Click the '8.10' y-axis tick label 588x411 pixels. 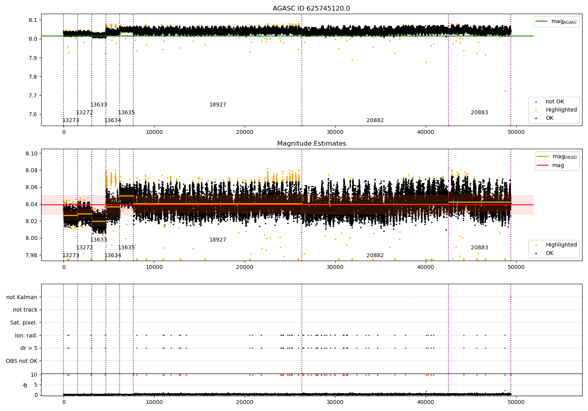tap(32, 153)
